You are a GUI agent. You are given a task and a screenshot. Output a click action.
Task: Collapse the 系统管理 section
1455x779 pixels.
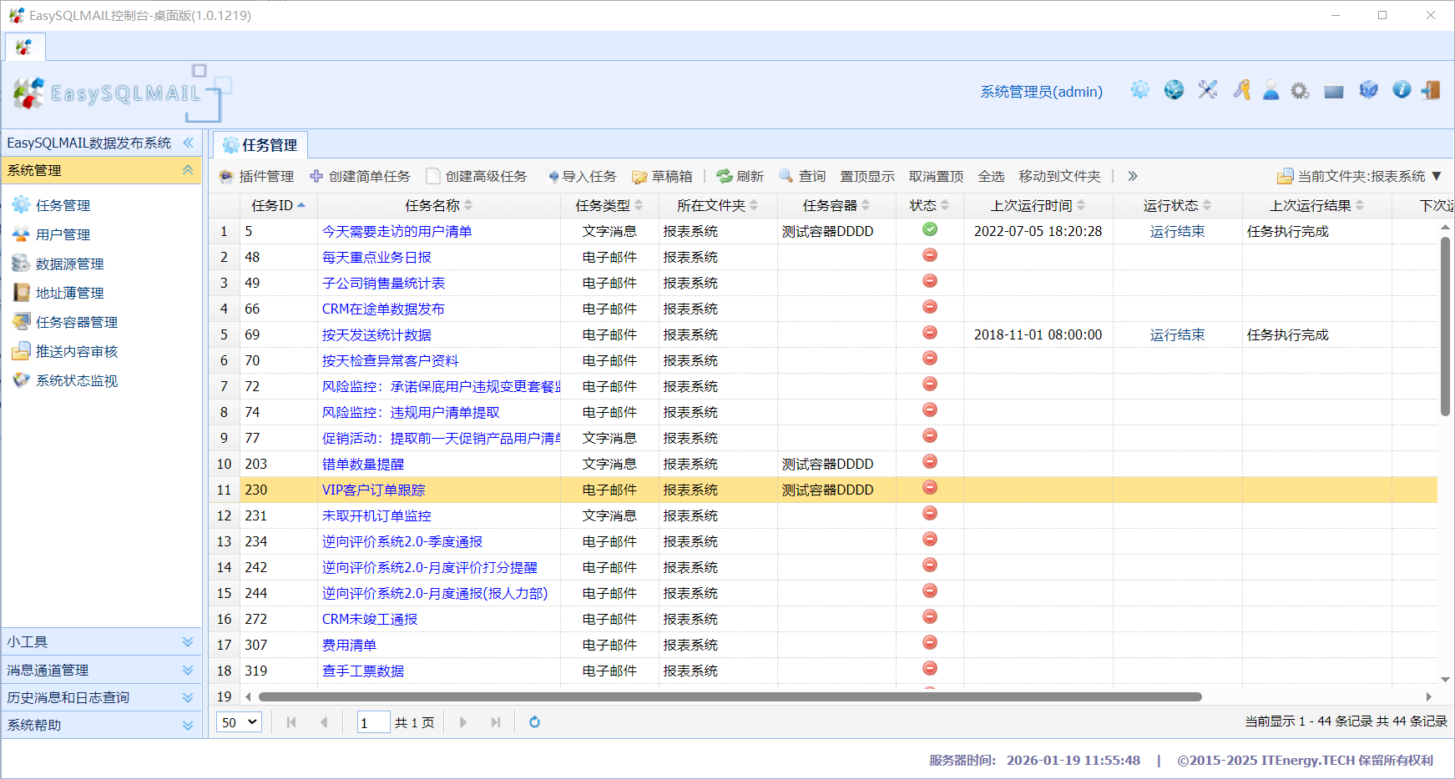188,170
